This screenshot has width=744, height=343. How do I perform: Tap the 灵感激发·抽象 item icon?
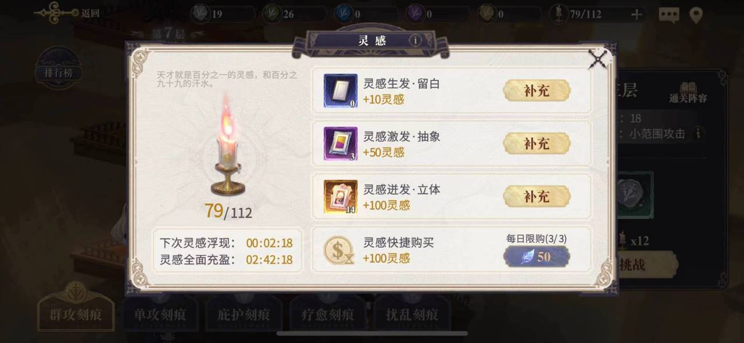coord(340,143)
